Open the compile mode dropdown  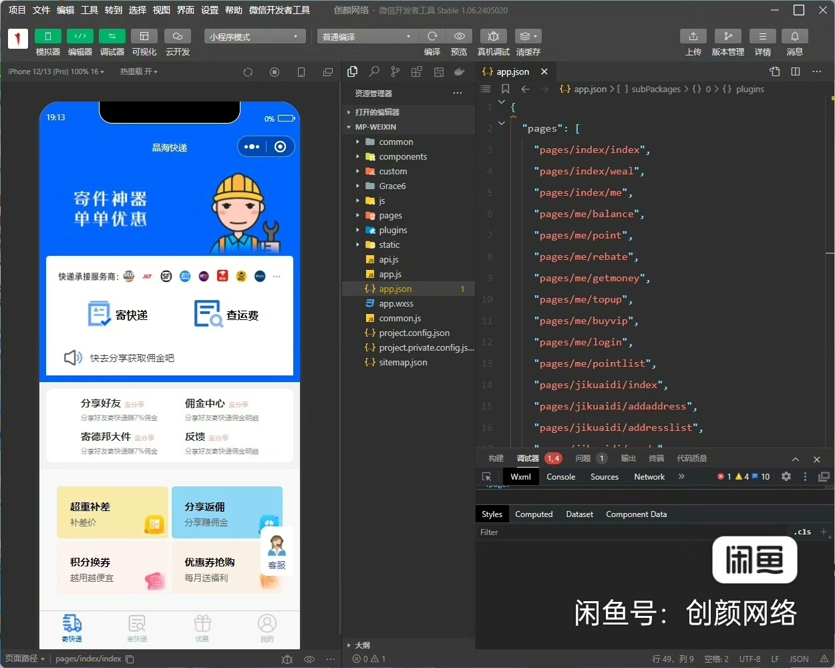point(367,36)
